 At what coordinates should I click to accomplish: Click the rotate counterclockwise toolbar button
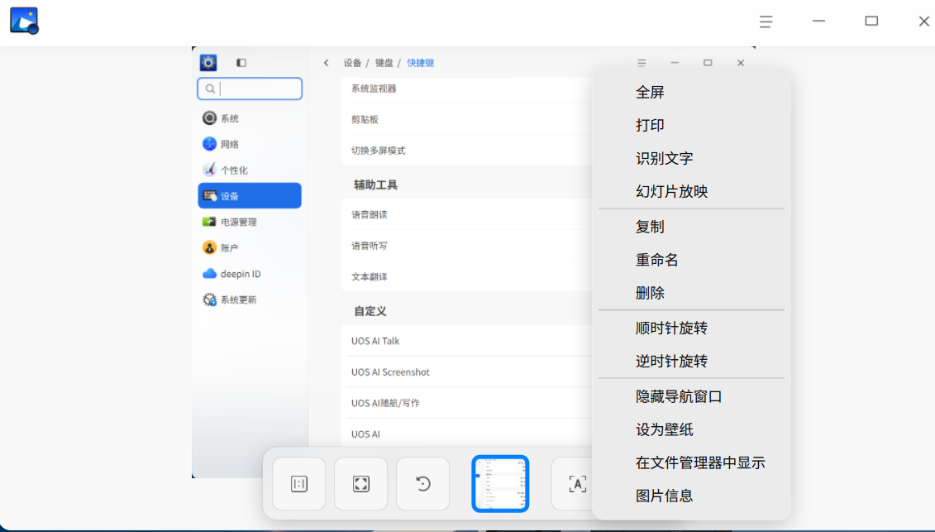click(422, 484)
